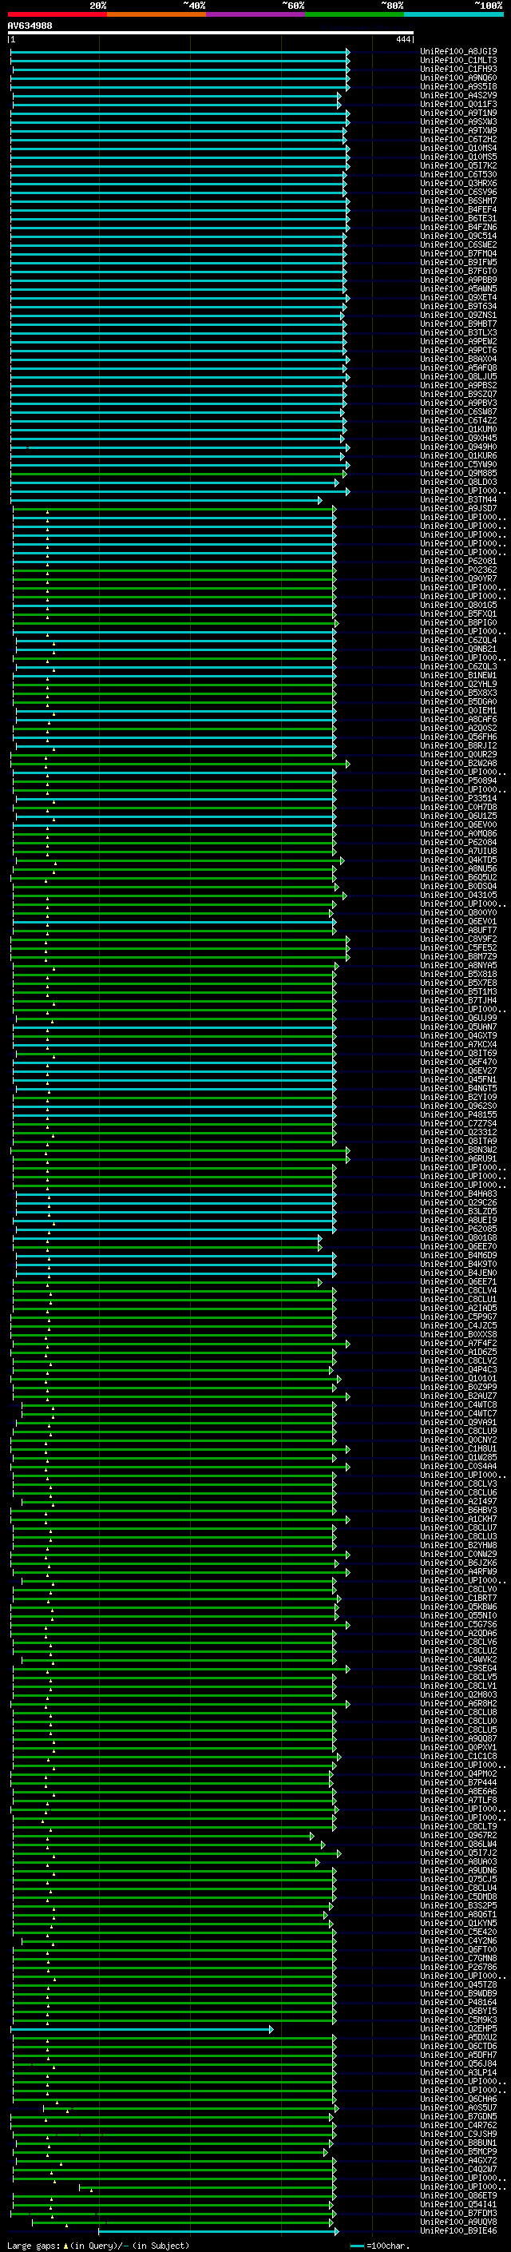Screen dimensions: 511x2252
Task: Select hit UniRef100_Q4GXT9
Action: pyautogui.click(x=458, y=1036)
